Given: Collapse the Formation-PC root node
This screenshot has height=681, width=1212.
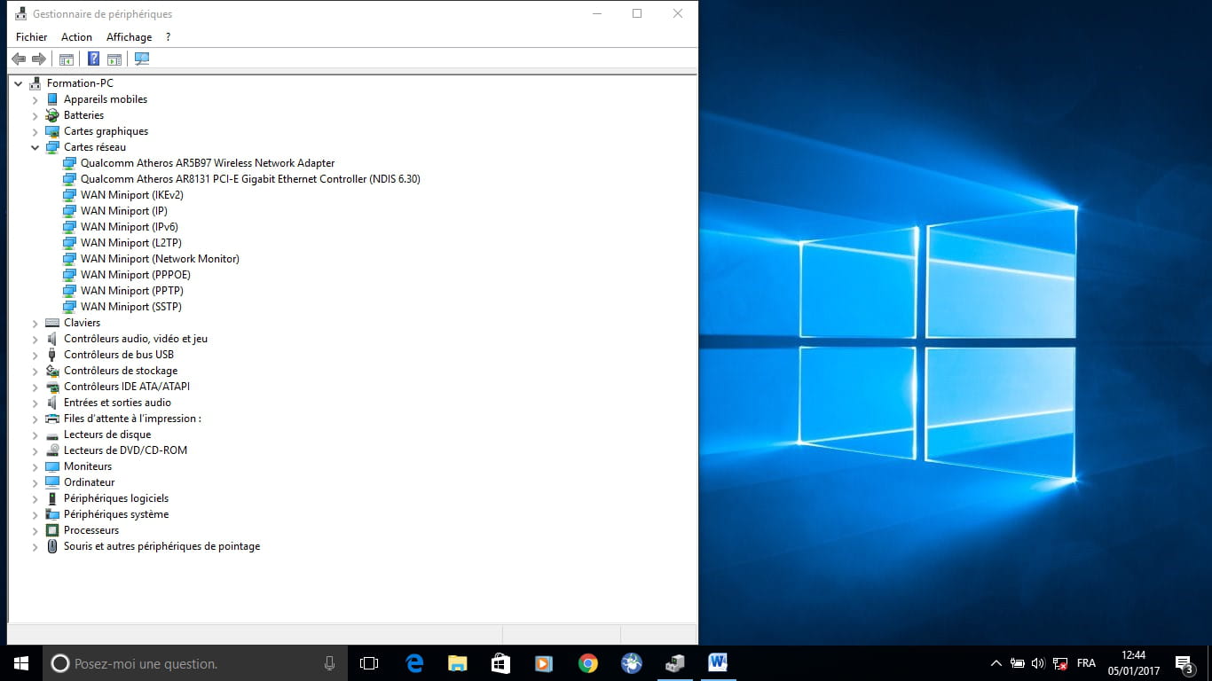Looking at the screenshot, I should [19, 83].
